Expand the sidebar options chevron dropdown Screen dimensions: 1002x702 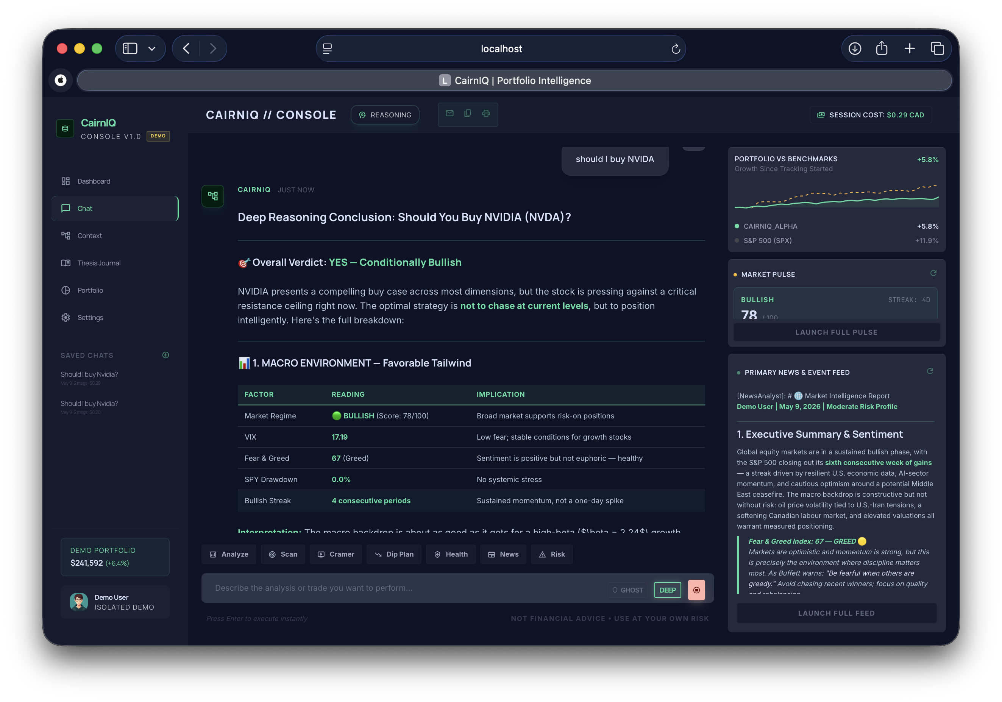[152, 48]
